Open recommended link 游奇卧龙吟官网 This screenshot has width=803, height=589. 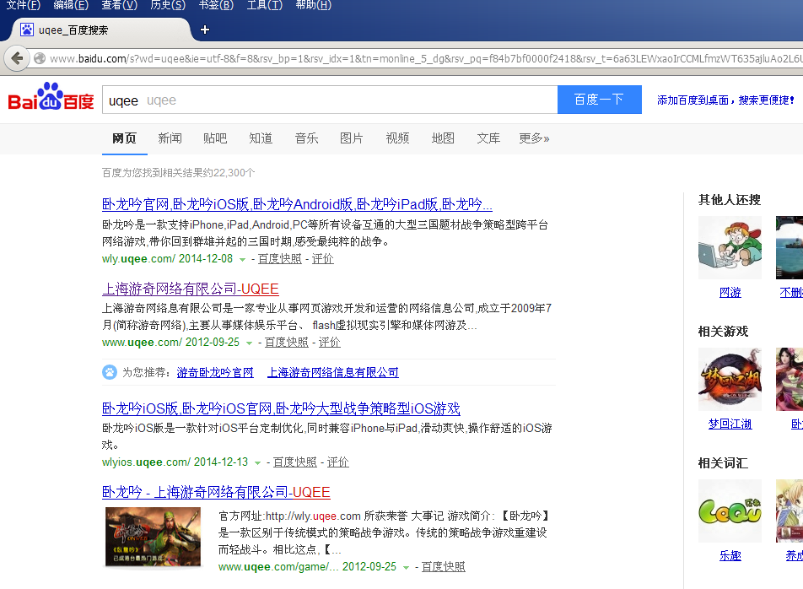[x=215, y=372]
